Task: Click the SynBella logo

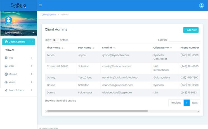Action: click(x=18, y=5)
